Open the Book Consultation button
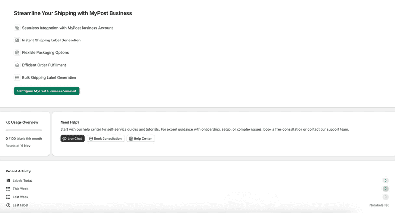 click(x=106, y=139)
